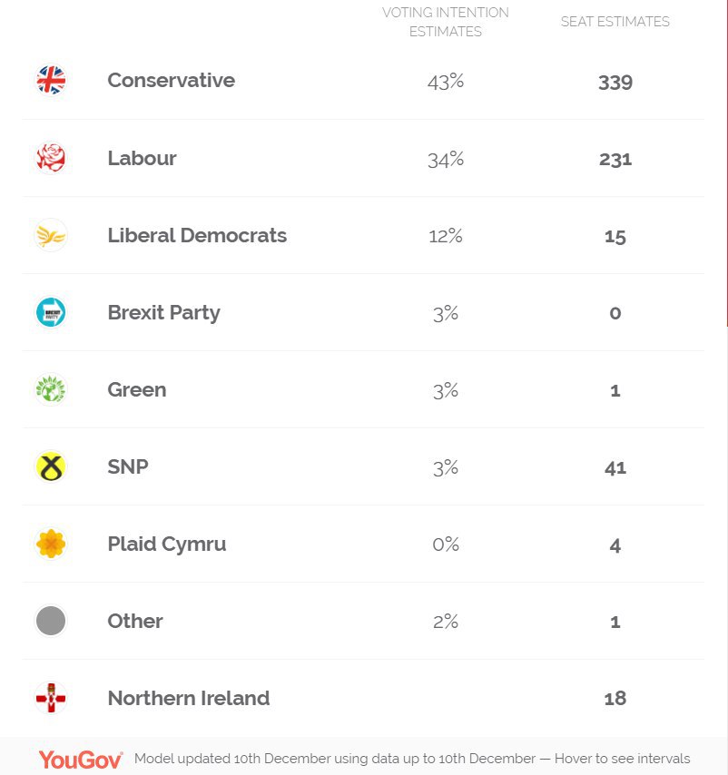Click the grey Other party circle

pos(51,621)
